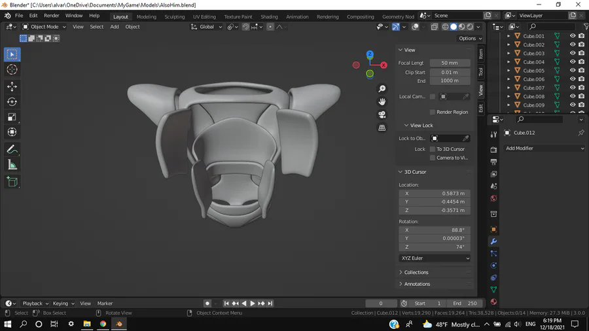Expand the Annotations panel
This screenshot has height=331, width=589.
417,284
